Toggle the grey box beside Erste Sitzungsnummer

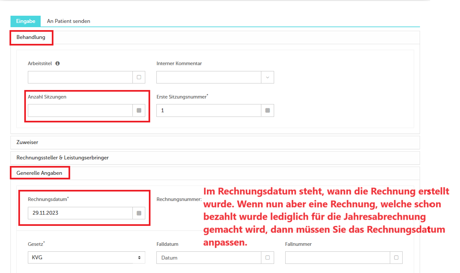[x=268, y=110]
